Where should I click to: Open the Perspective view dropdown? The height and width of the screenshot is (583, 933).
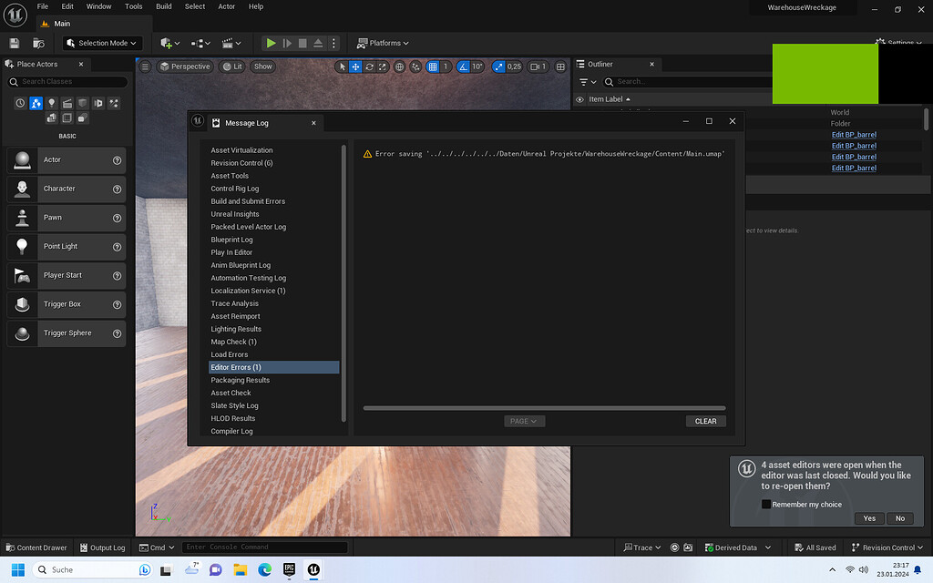tap(186, 66)
